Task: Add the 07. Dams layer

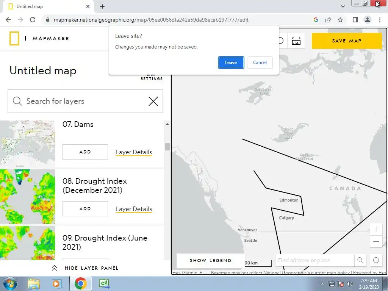Action: coord(85,152)
